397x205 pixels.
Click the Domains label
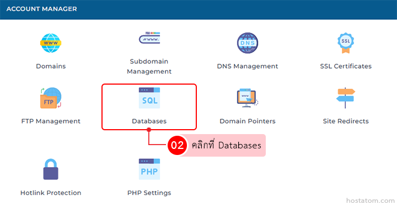point(51,67)
